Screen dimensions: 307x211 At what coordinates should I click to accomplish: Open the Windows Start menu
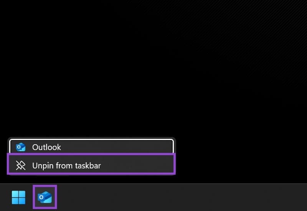(18, 197)
